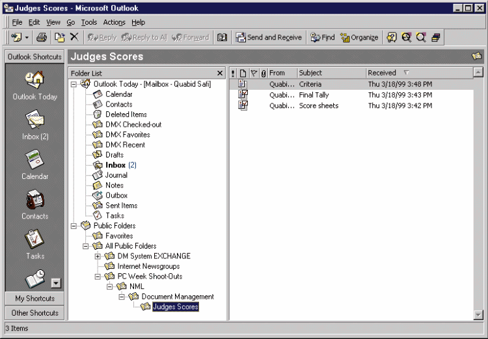Image resolution: width=488 pixels, height=339 pixels.
Task: Click Reply to All button
Action: (144, 37)
